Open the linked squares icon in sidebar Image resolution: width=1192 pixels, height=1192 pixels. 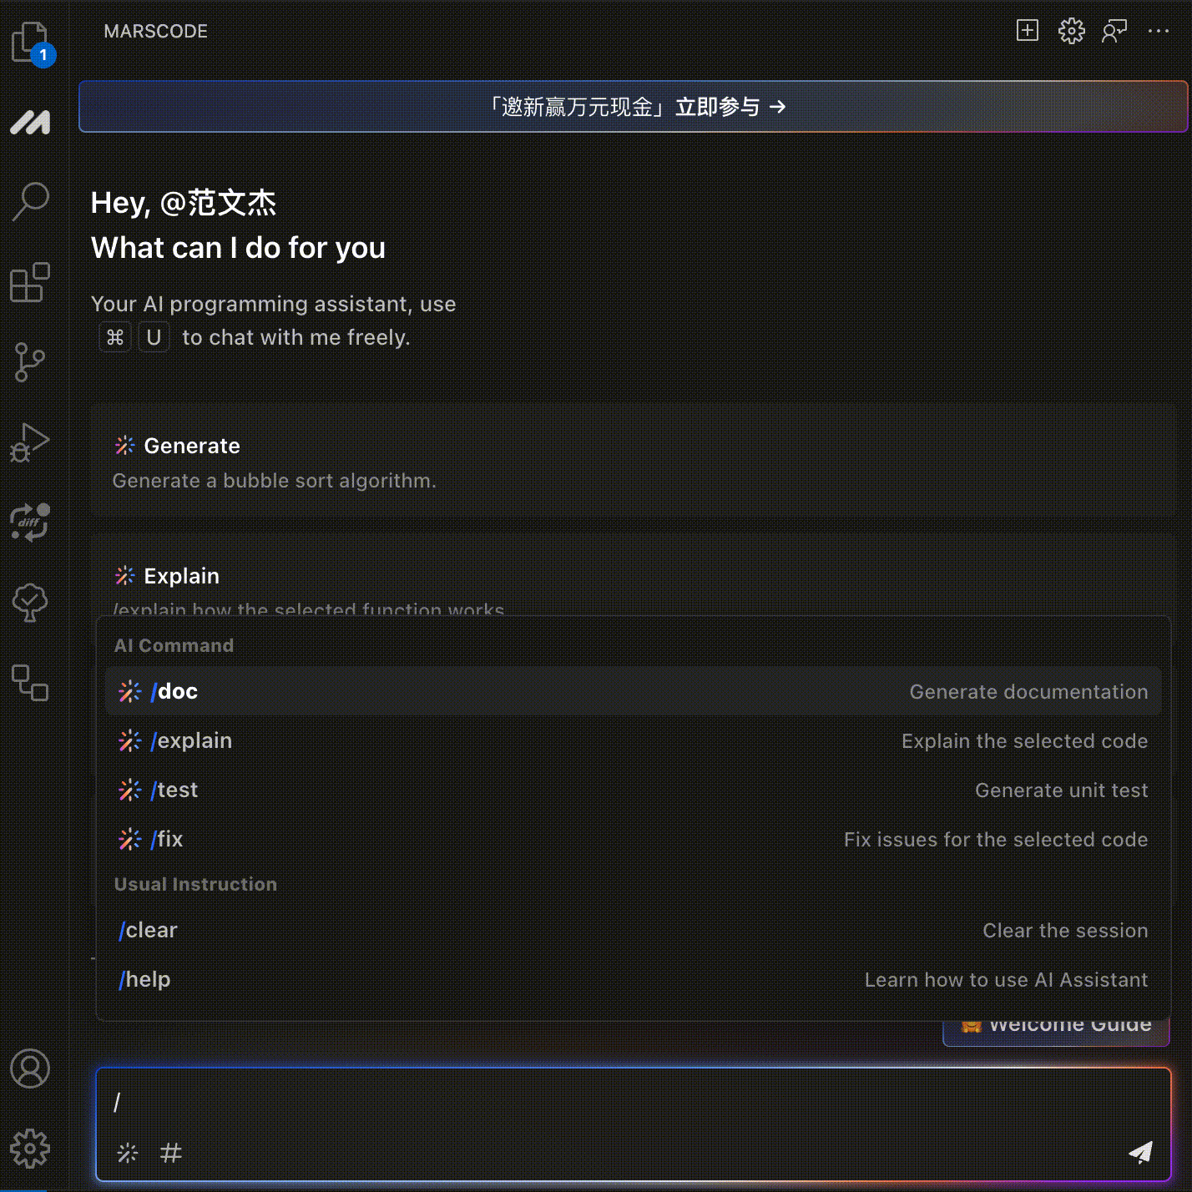click(30, 683)
